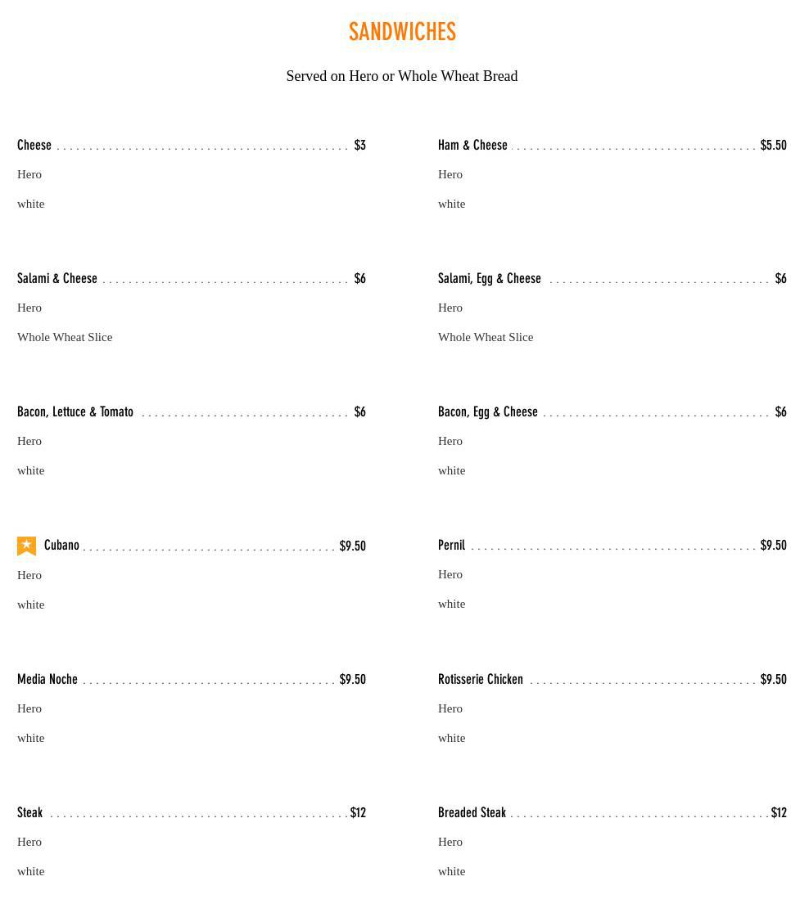Open the Salami & Cheese item
This screenshot has width=791, height=899.
click(x=57, y=279)
